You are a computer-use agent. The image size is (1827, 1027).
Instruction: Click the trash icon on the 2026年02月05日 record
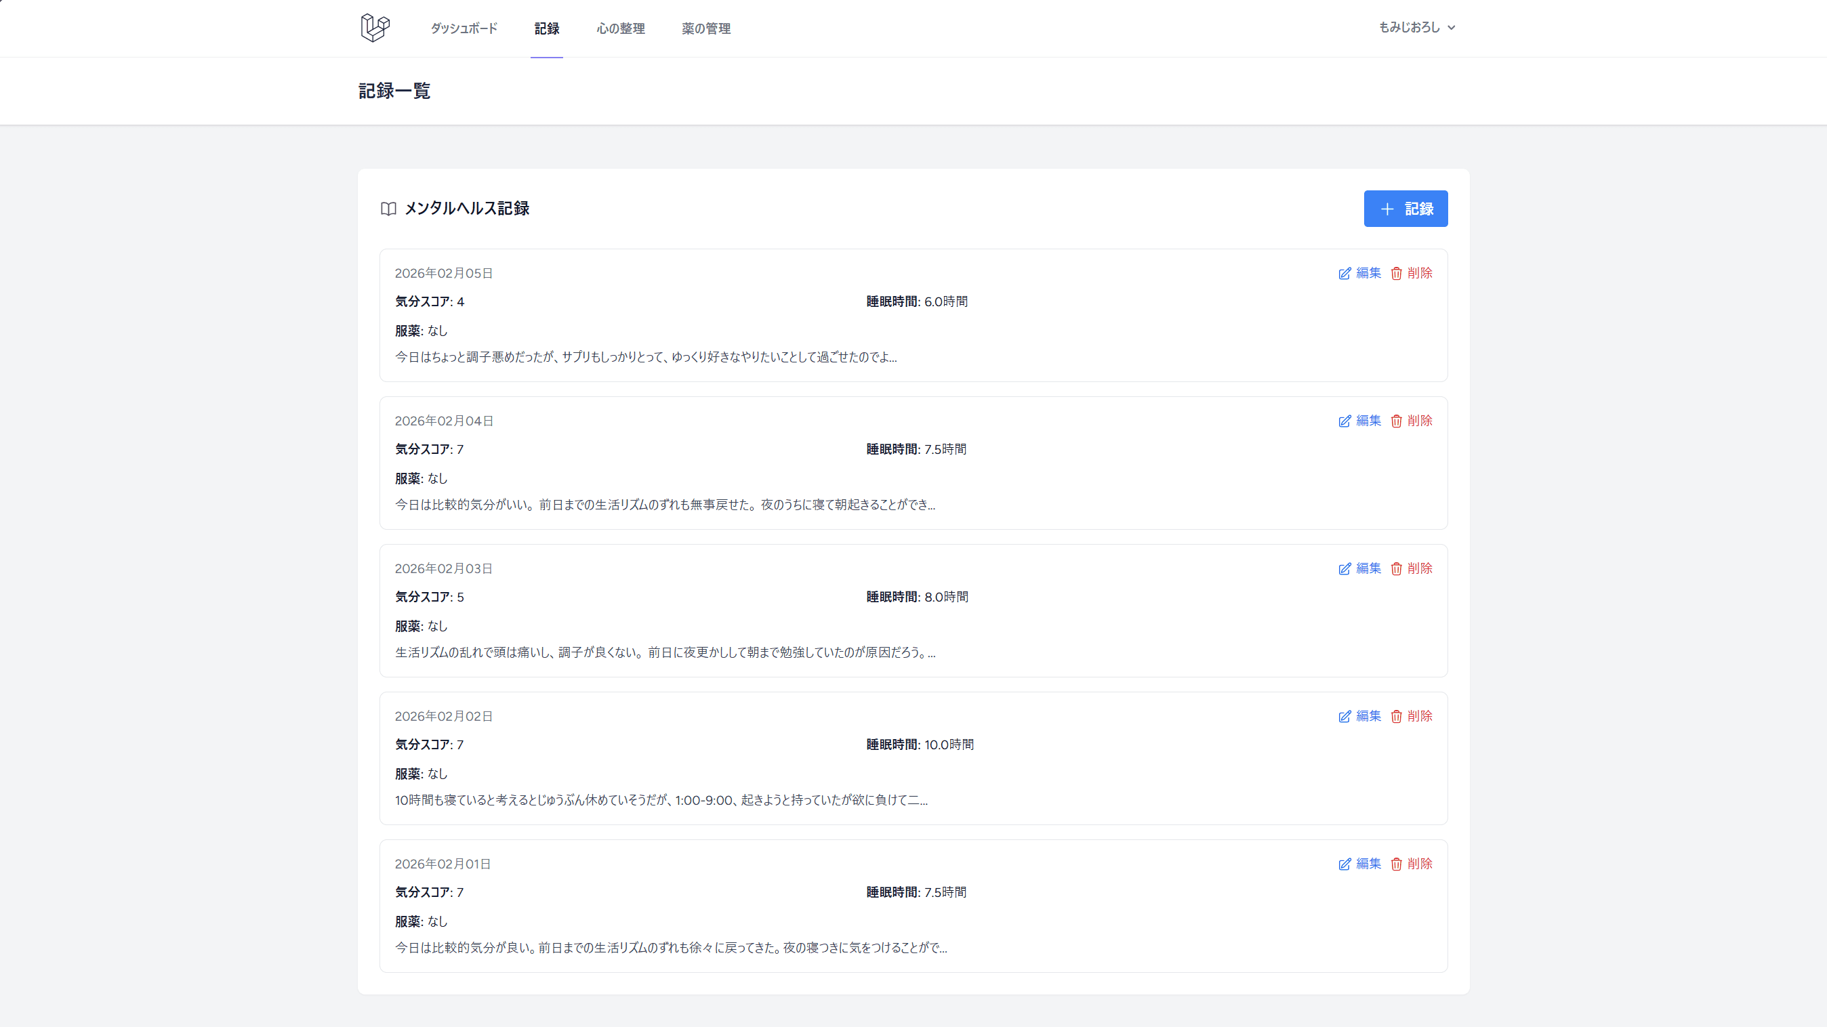coord(1396,274)
